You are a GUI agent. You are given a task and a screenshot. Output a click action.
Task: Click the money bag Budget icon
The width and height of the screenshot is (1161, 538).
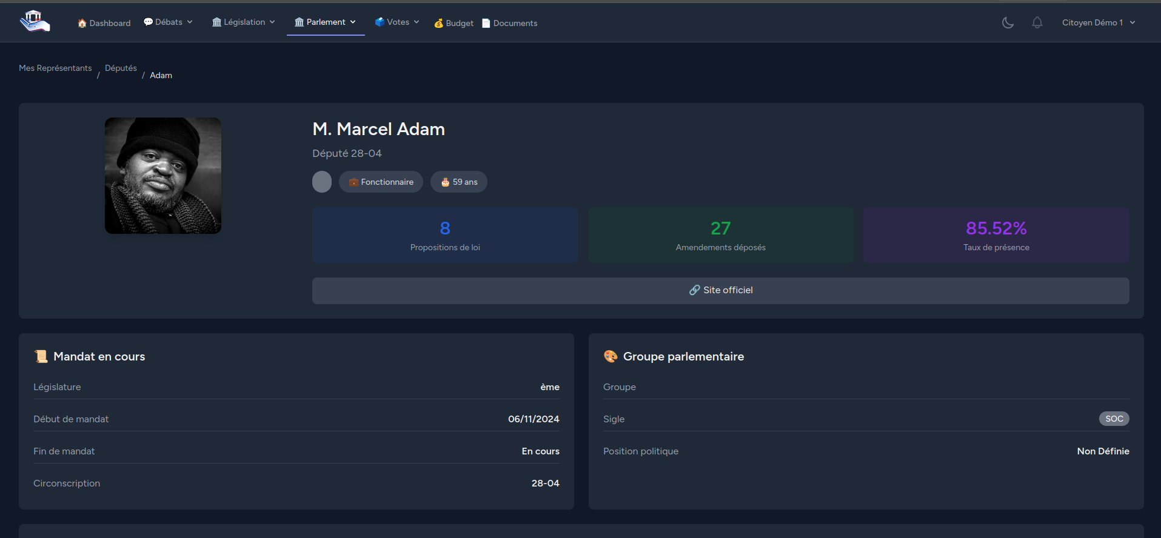click(x=438, y=23)
